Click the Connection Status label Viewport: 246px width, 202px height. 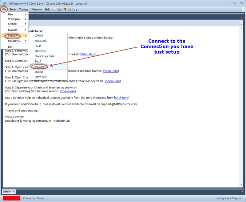(x=34, y=198)
